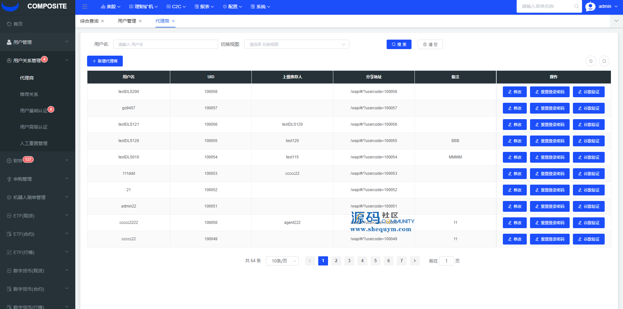Go to page 2 in pagination
The image size is (623, 309).
tap(336, 261)
